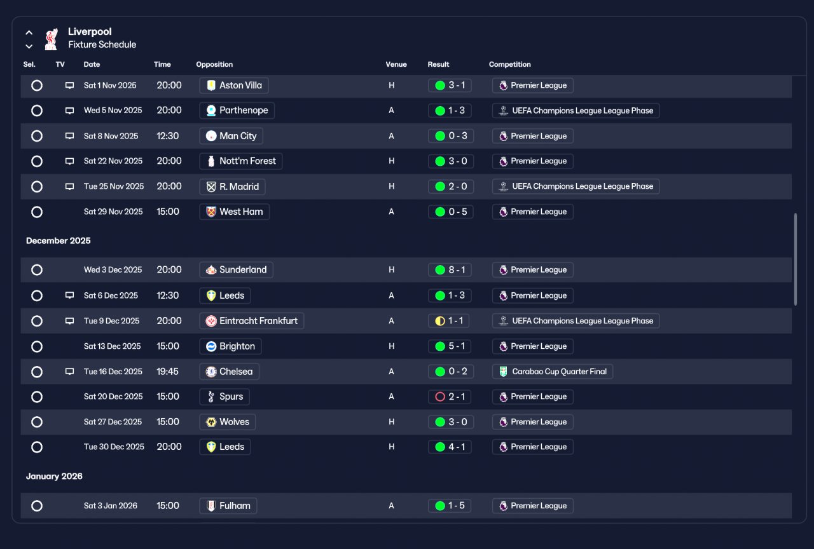Sort by the Competition column header
Screen dimensions: 814x549
510,65
